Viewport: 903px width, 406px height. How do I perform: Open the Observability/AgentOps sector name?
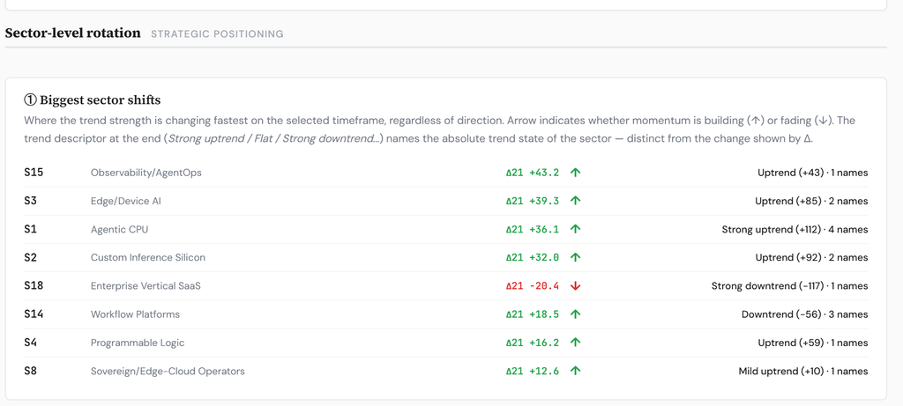coord(146,173)
